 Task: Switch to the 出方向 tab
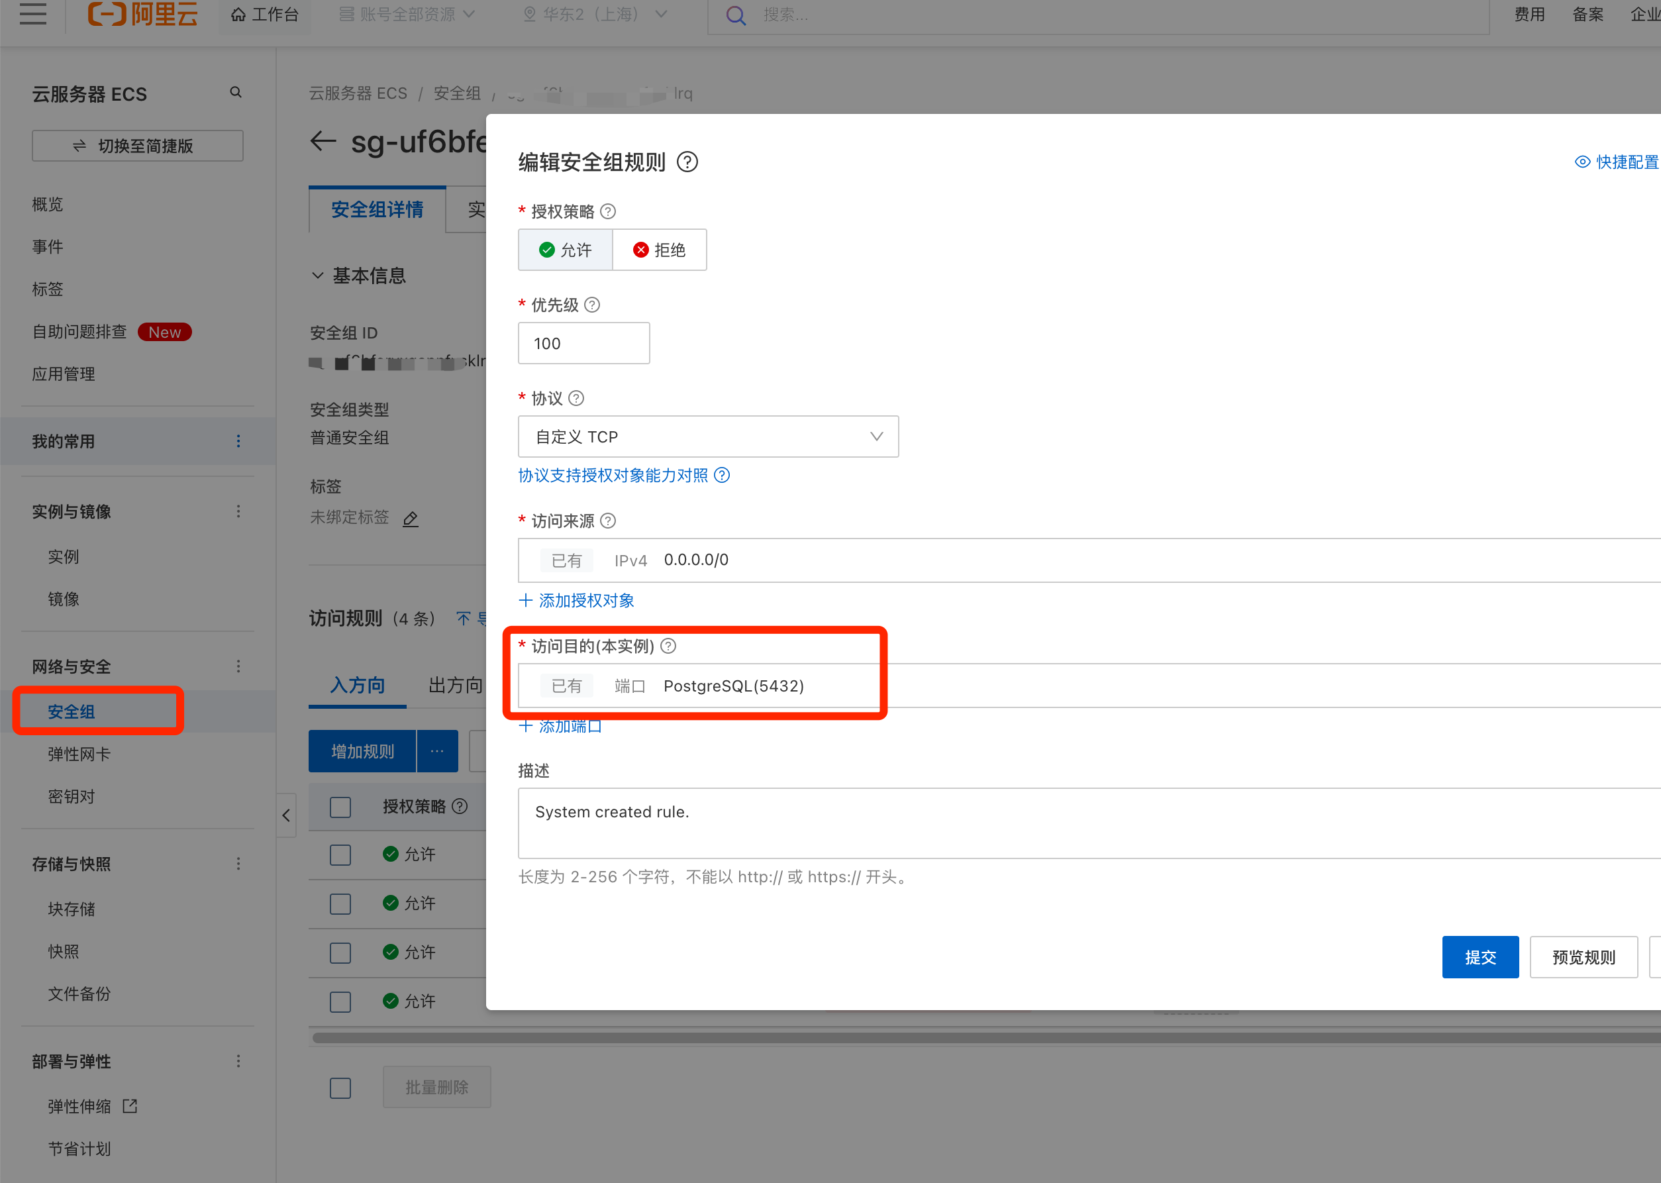pos(455,685)
